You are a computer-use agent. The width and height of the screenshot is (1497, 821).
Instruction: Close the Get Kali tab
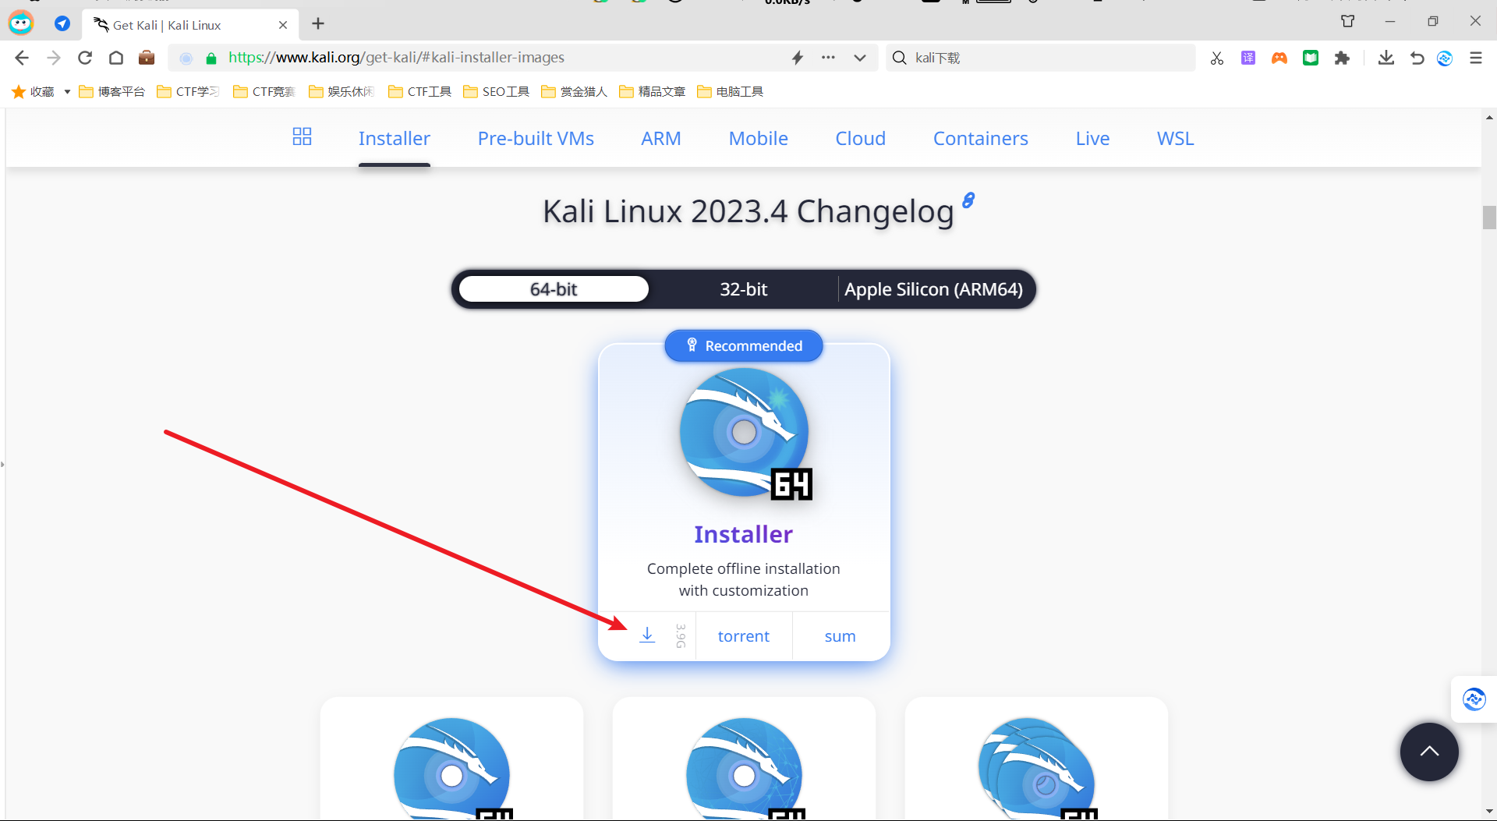[283, 25]
